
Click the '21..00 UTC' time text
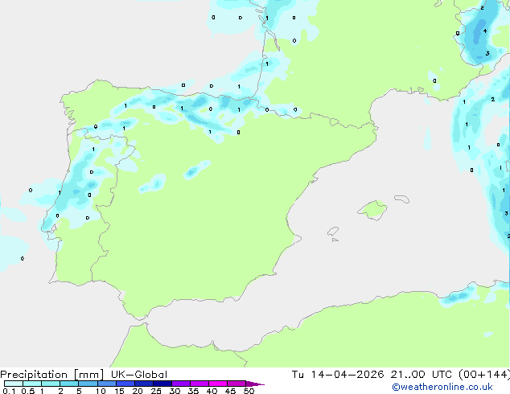click(x=422, y=375)
